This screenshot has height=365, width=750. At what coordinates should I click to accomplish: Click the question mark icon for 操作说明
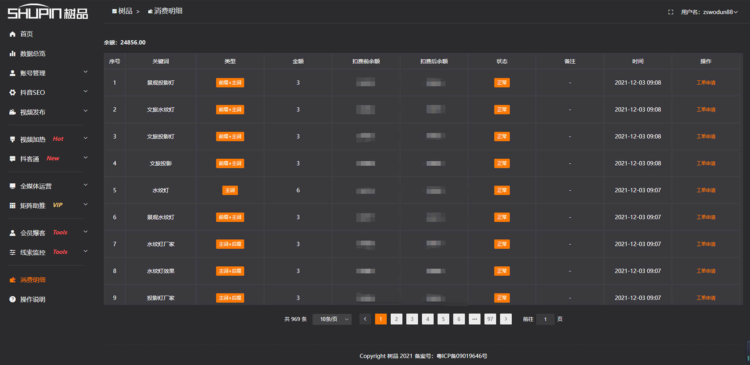(12, 299)
